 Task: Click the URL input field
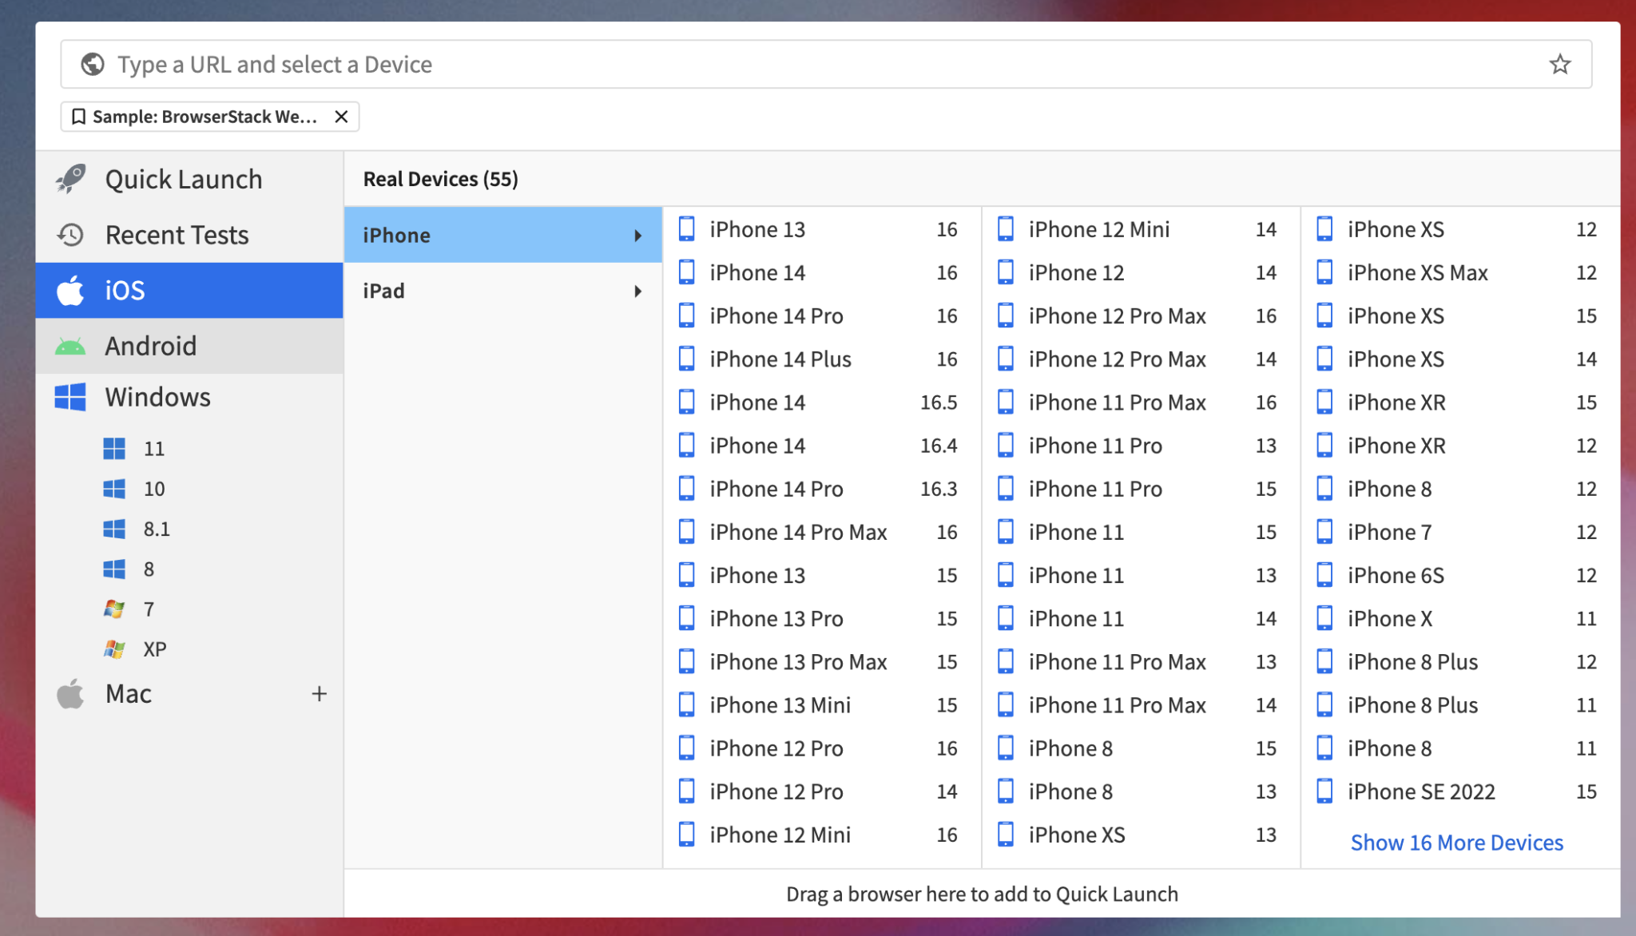pyautogui.click(x=559, y=64)
